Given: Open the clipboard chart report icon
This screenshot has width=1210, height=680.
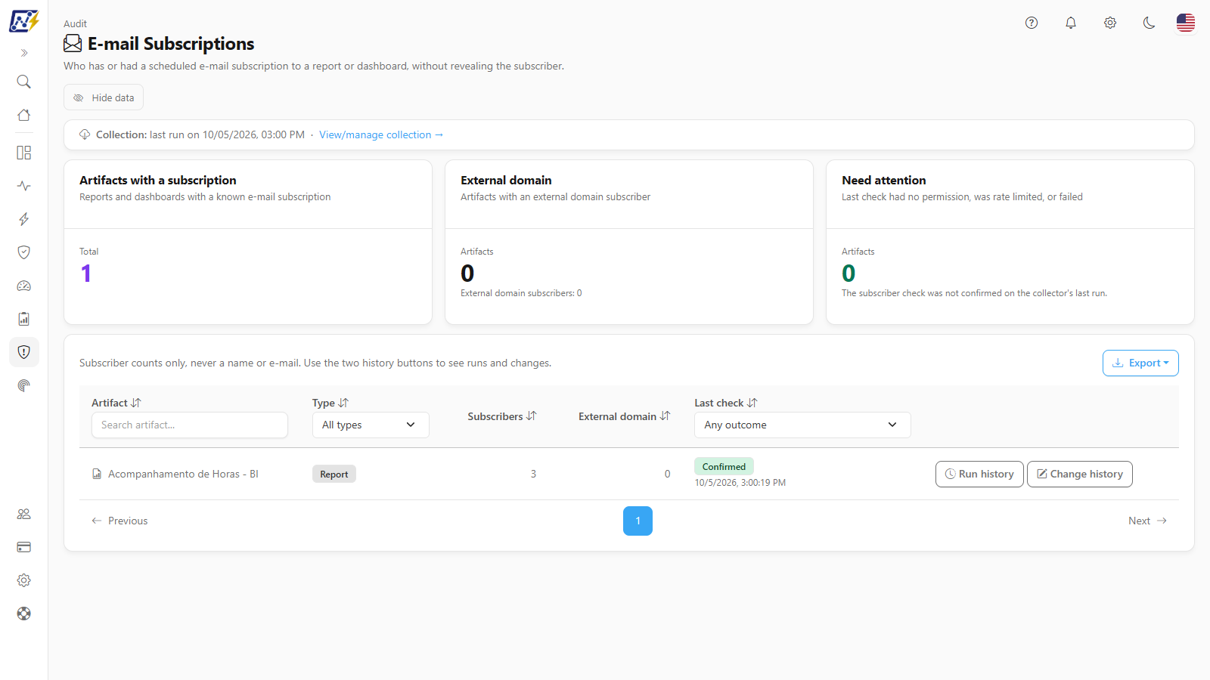Looking at the screenshot, I should (24, 319).
